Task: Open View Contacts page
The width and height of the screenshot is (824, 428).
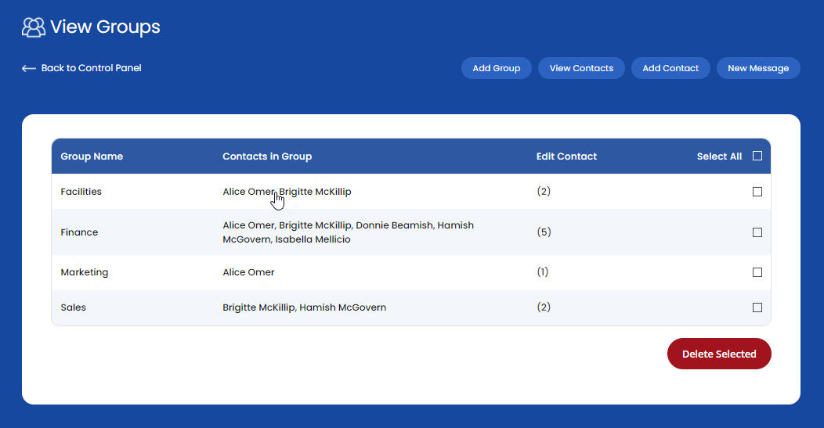Action: click(581, 68)
